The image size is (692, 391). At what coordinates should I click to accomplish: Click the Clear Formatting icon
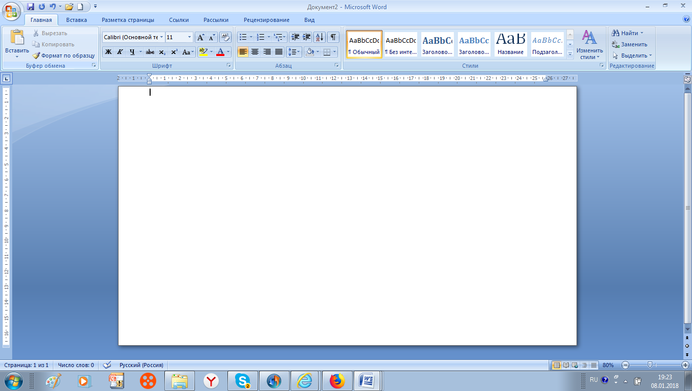(225, 37)
